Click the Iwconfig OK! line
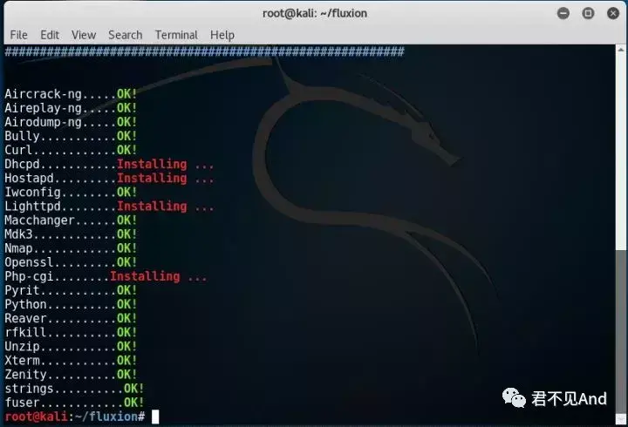Screen dimensions: 628x427 71,192
